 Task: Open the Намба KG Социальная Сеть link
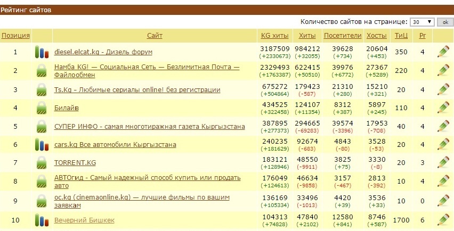[147, 71]
